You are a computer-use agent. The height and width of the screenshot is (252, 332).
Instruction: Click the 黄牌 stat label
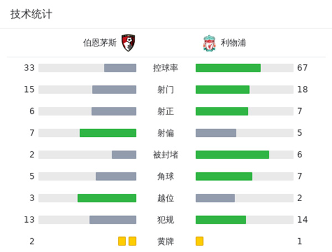click(x=165, y=241)
